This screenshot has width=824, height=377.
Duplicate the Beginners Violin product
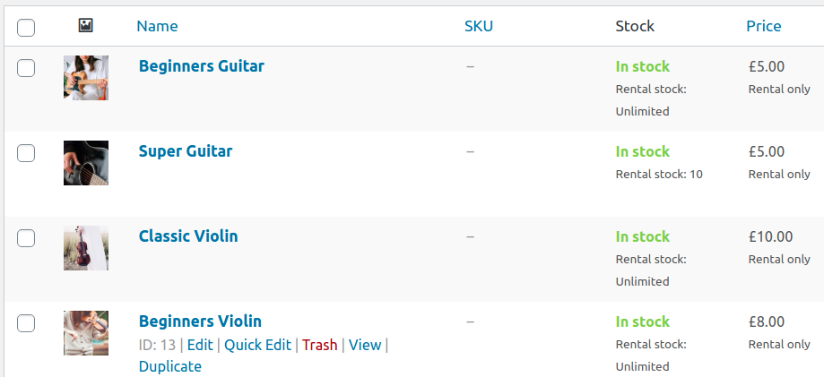tap(170, 366)
